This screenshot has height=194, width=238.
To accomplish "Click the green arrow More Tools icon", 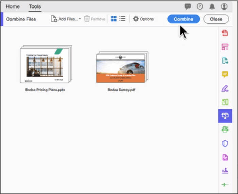I will pos(225,184).
